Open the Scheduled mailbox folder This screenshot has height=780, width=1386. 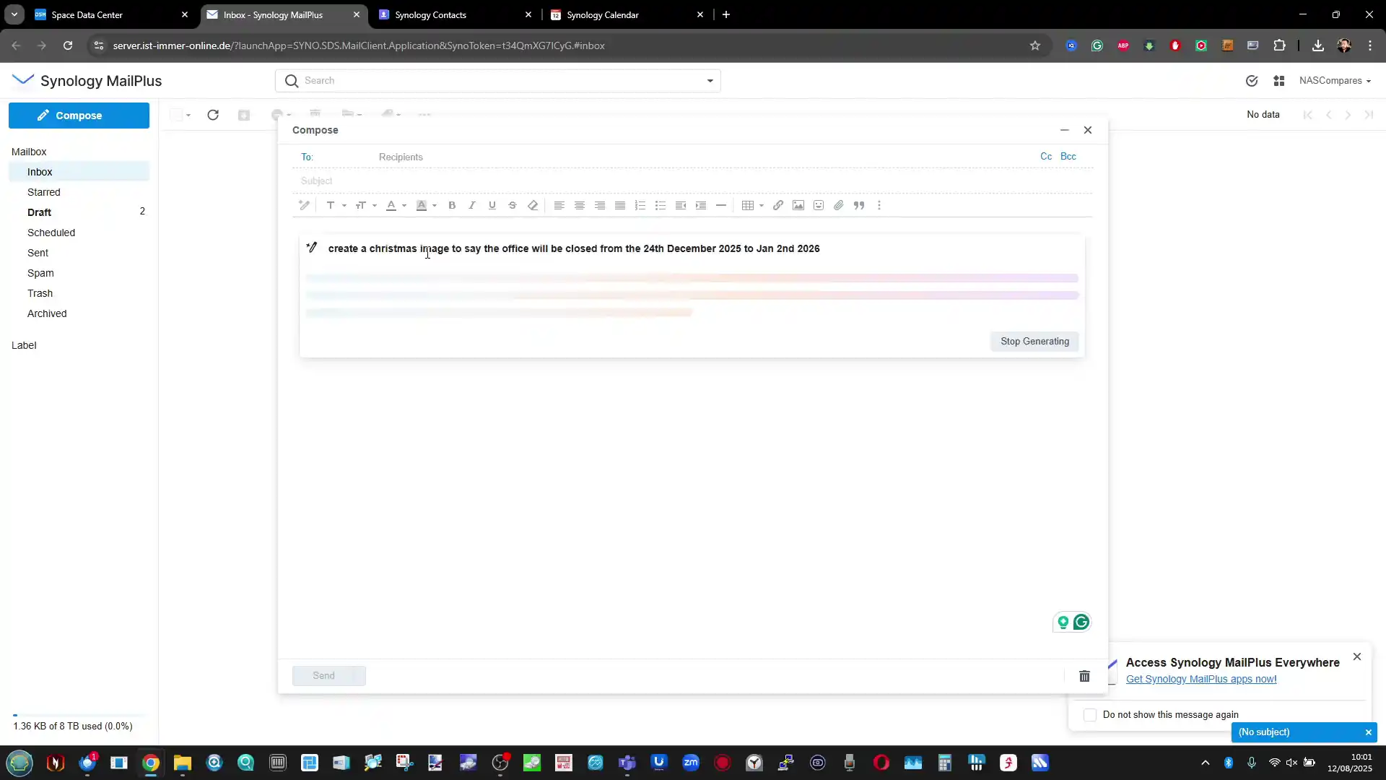[x=79, y=233]
